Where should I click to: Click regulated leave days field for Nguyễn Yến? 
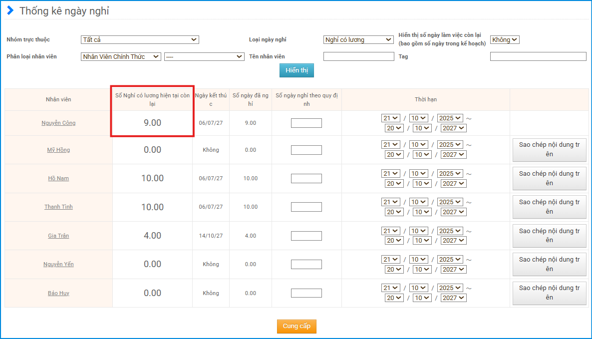tap(306, 264)
